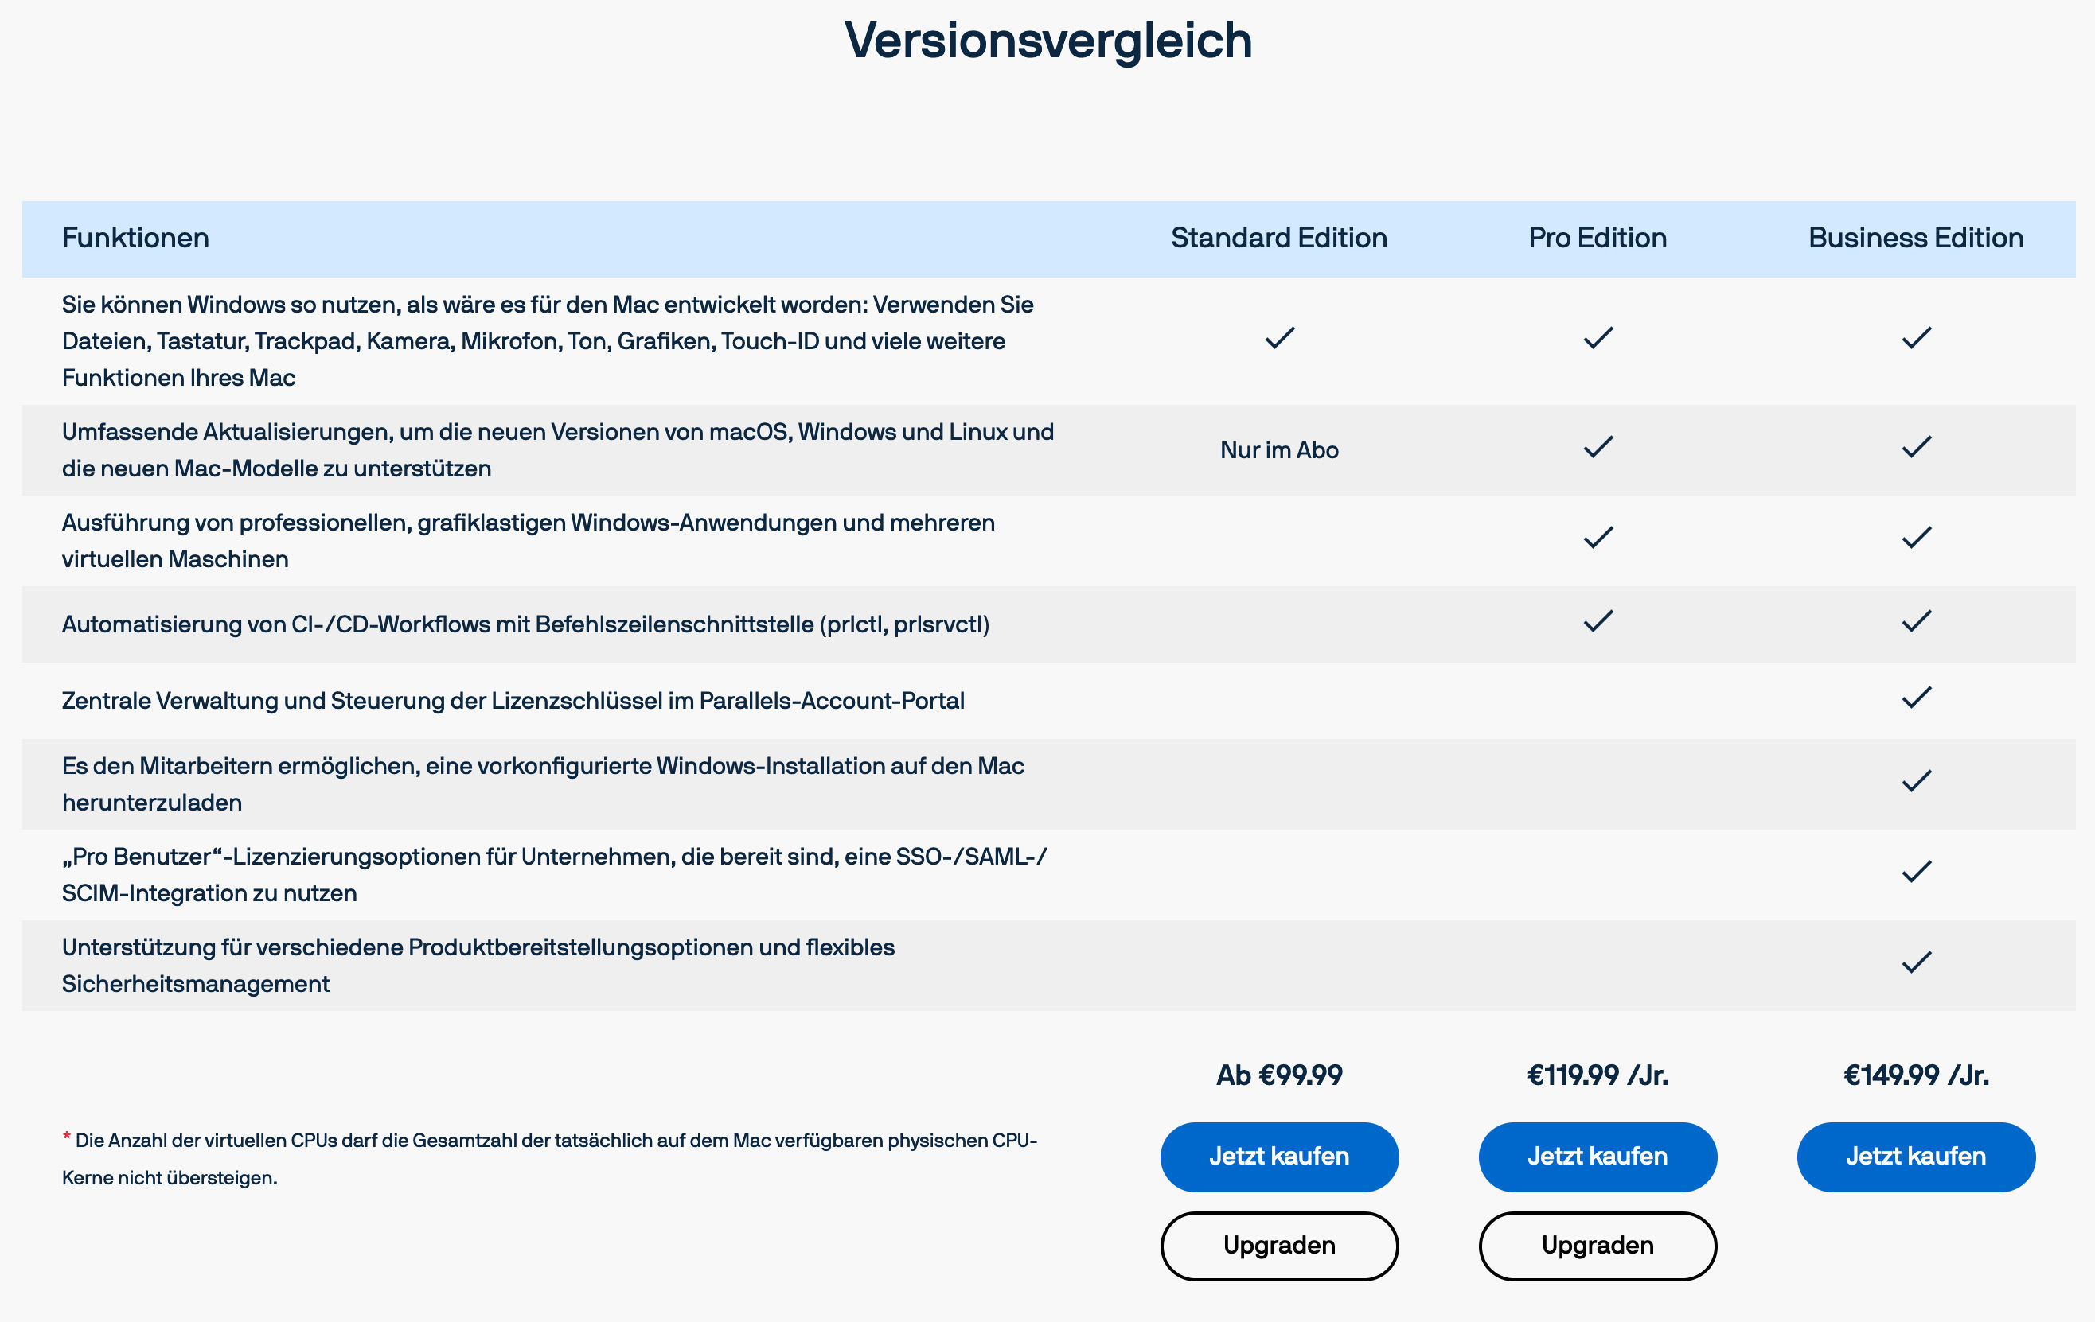Screen dimensions: 2095x1322
Task: Click Business checkmark for Zentrale Verwaltung der Lizenzschlüssel
Action: point(1917,698)
